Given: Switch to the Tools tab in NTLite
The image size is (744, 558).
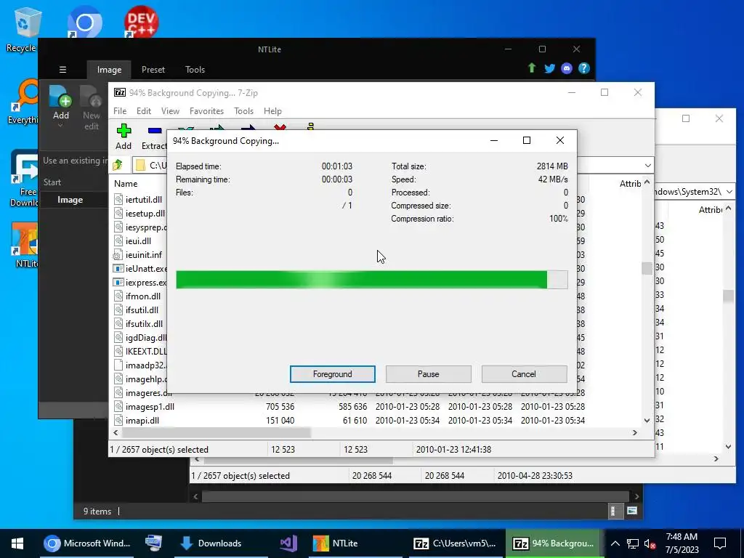Looking at the screenshot, I should (195, 70).
